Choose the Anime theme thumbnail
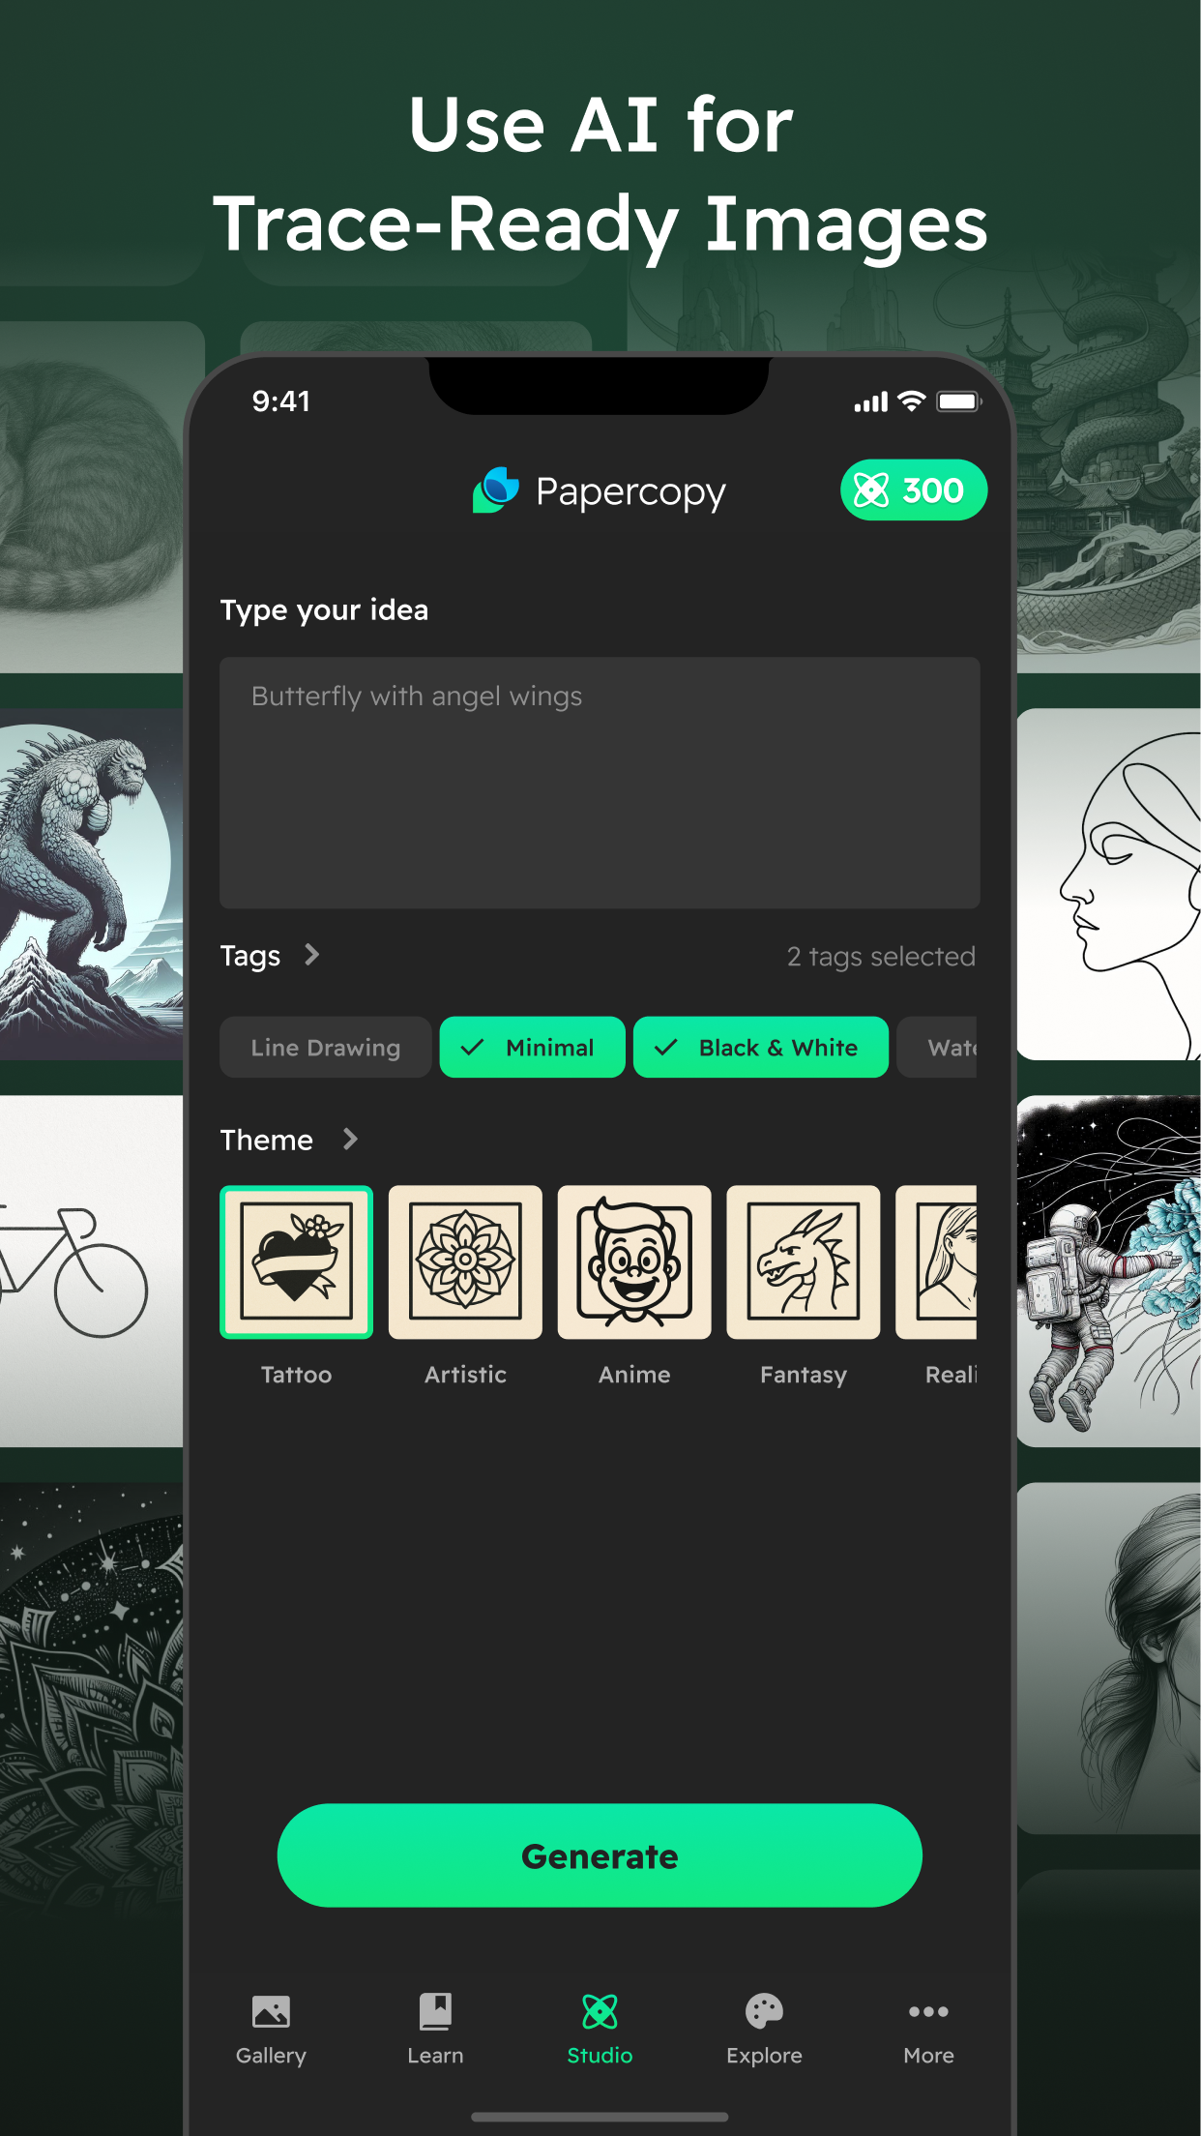Image resolution: width=1201 pixels, height=2136 pixels. (634, 1262)
